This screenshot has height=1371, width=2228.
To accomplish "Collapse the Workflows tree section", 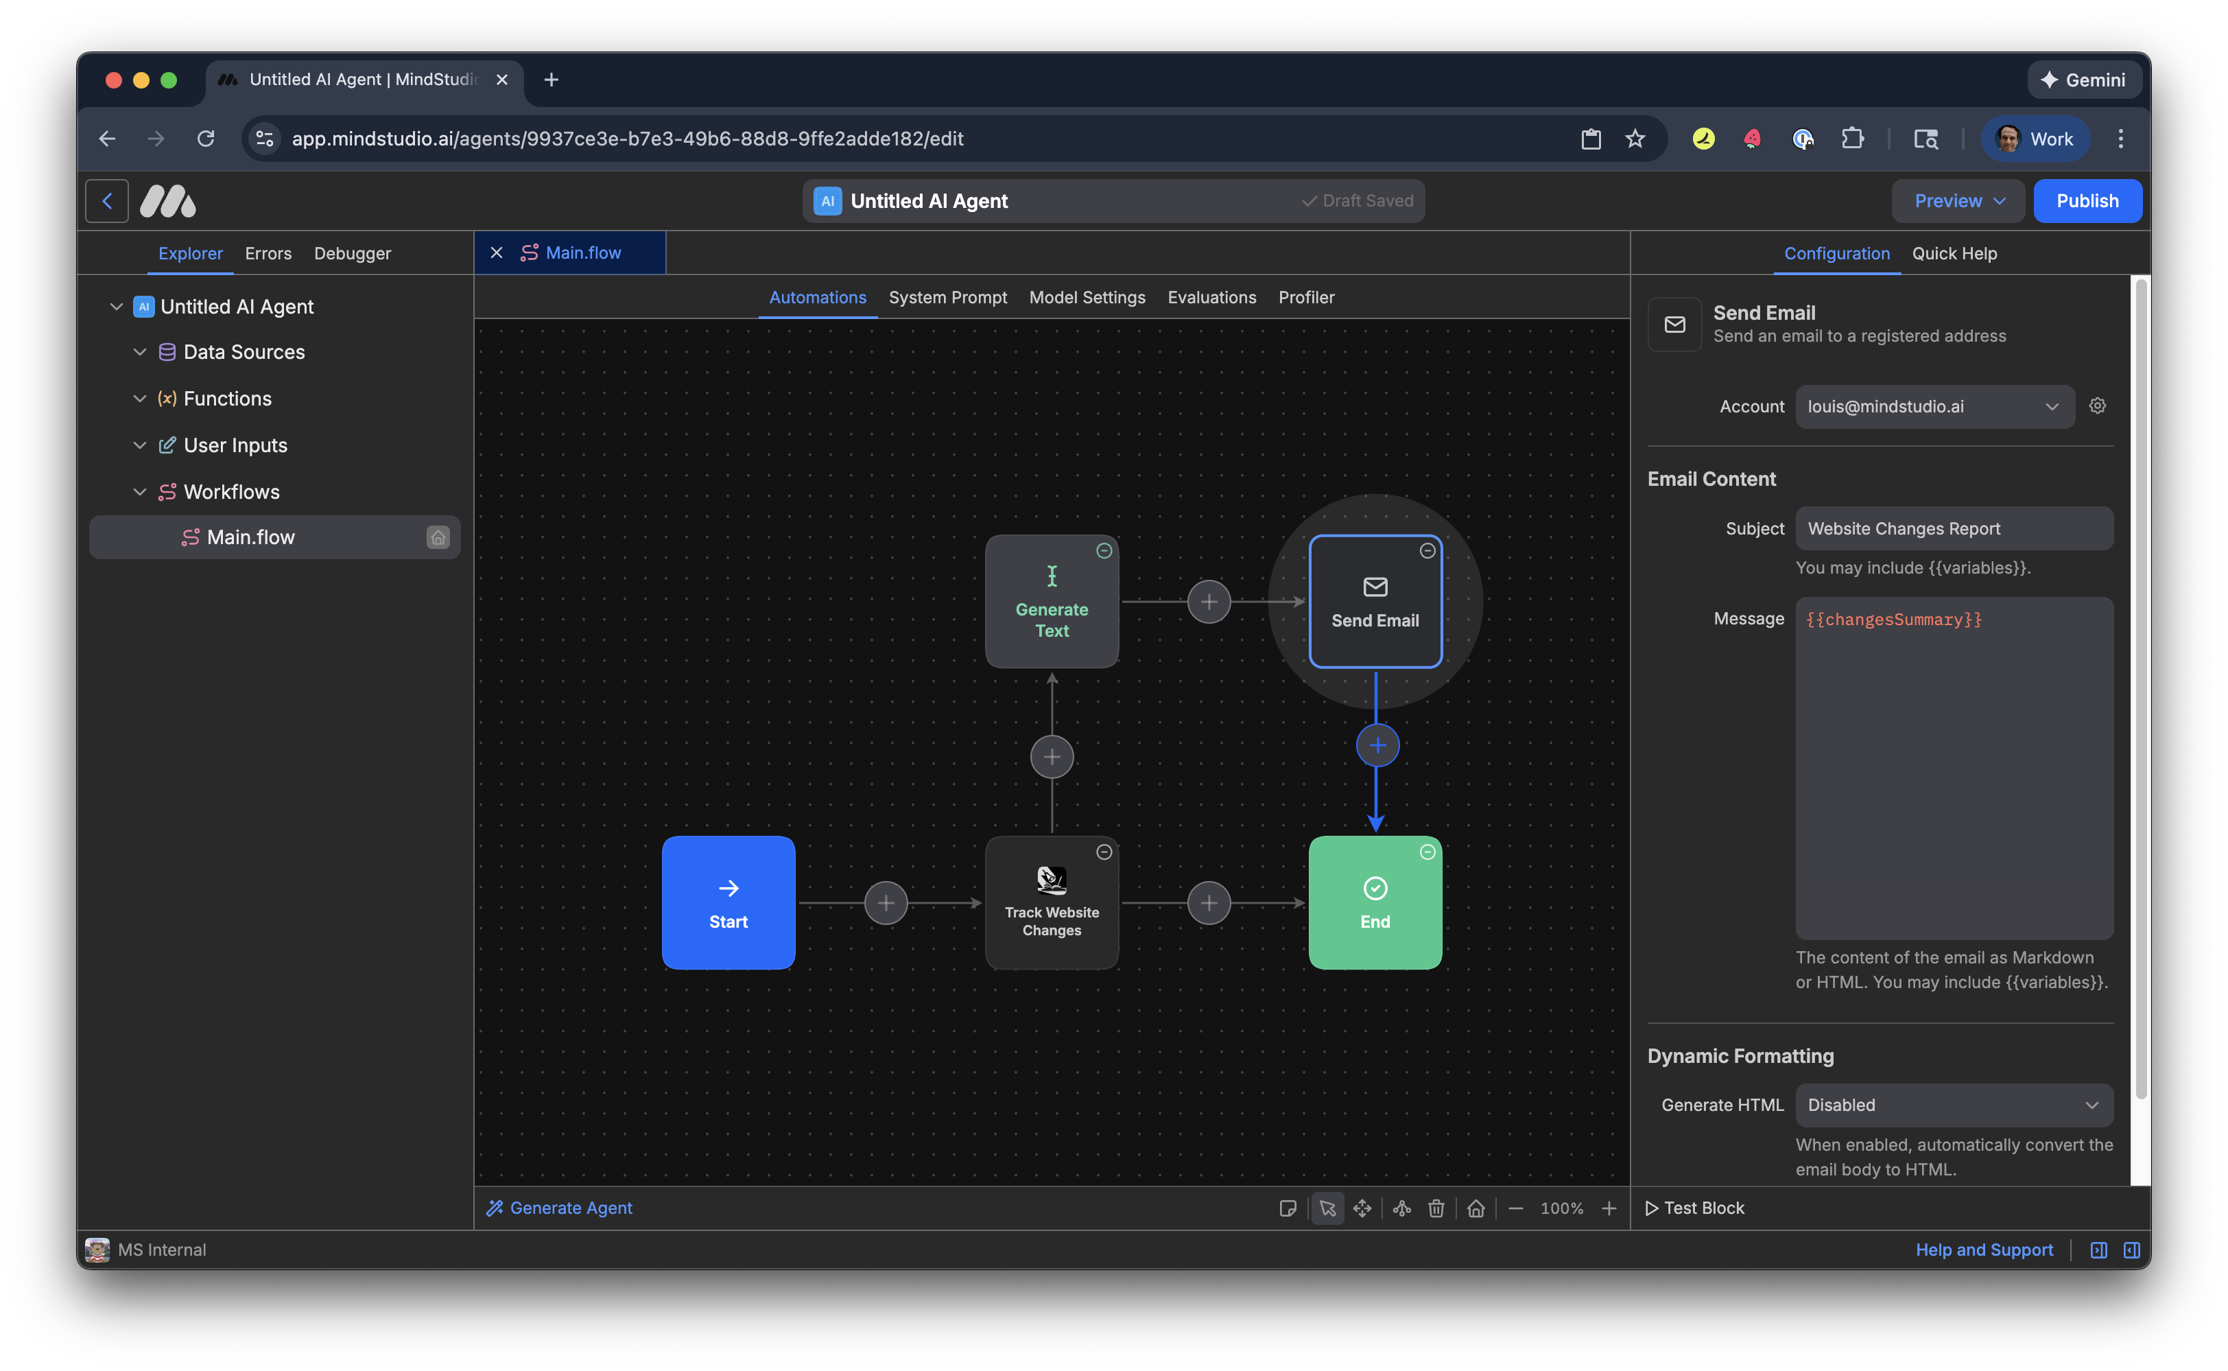I will (141, 491).
